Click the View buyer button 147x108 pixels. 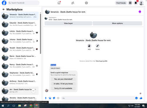(x=68, y=23)
